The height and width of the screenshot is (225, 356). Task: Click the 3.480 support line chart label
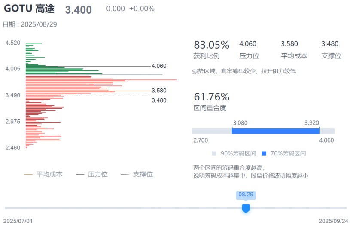[159, 100]
